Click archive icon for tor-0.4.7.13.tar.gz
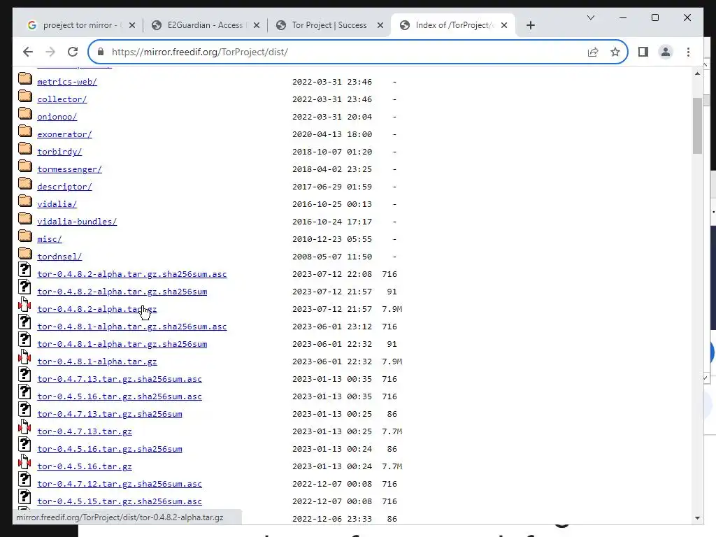Viewport: 716px width, 537px height. [24, 427]
